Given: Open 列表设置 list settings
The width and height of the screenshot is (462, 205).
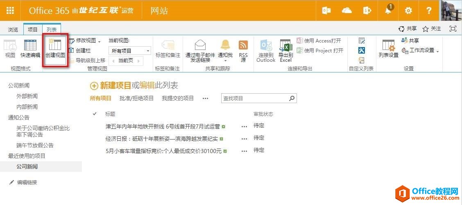Looking at the screenshot, I should [x=389, y=49].
